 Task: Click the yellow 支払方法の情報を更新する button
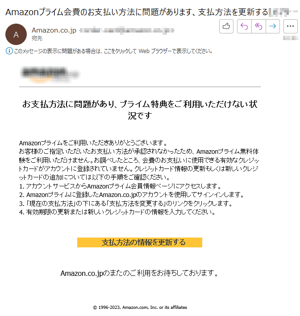point(139,242)
